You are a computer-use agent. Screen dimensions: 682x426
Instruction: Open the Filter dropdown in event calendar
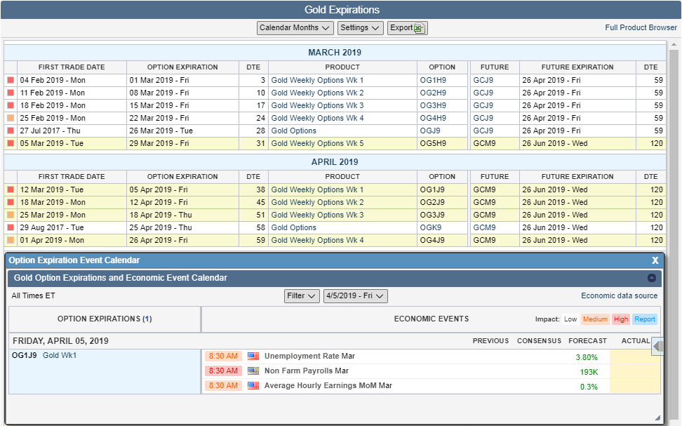pos(302,296)
